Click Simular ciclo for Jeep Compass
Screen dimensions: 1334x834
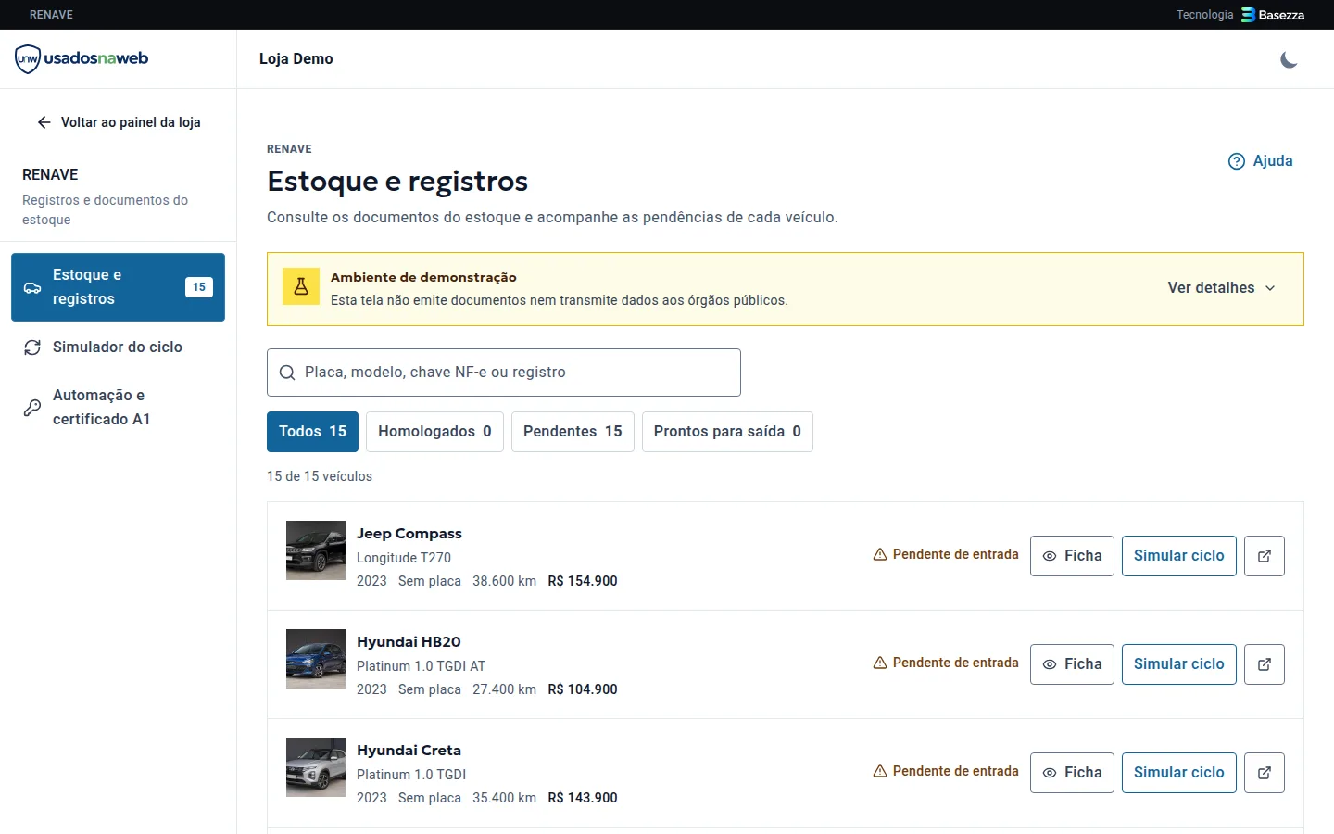coord(1179,556)
